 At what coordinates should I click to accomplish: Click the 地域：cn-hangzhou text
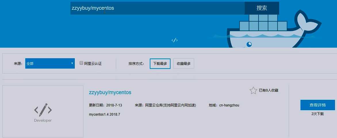pyautogui.click(x=224, y=105)
